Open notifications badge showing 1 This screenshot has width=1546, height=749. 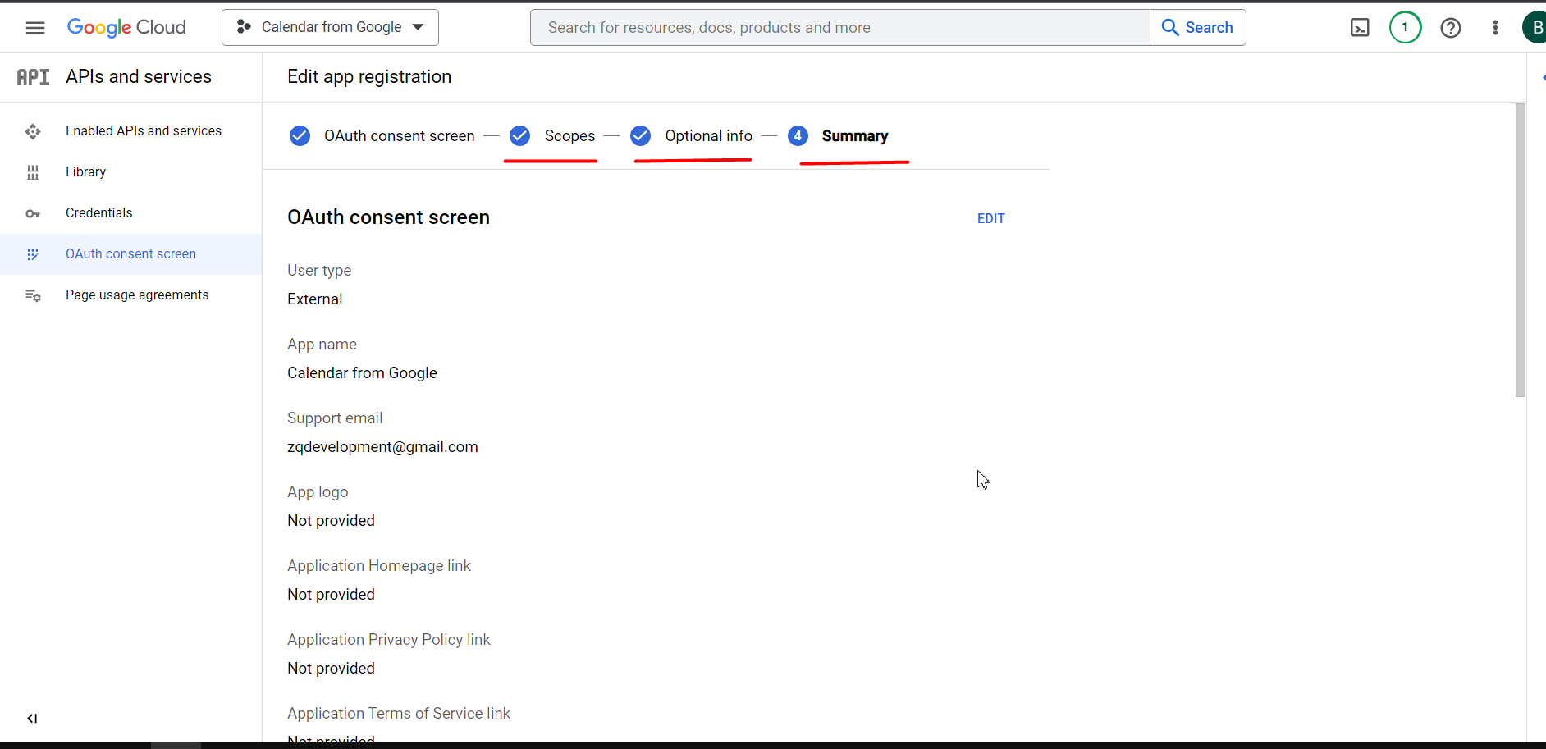coord(1406,28)
